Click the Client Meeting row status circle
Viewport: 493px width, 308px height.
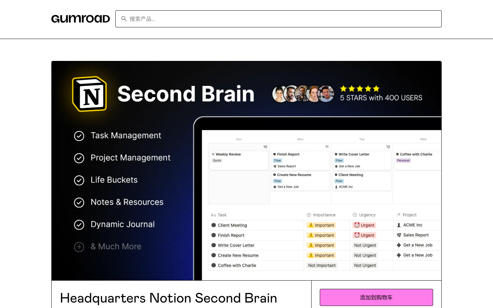pyautogui.click(x=214, y=225)
